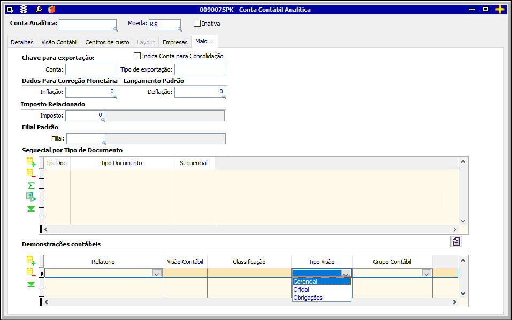This screenshot has height=320, width=512.
Task: Enable Indica Conta para Consolidação checkbox
Action: click(137, 56)
